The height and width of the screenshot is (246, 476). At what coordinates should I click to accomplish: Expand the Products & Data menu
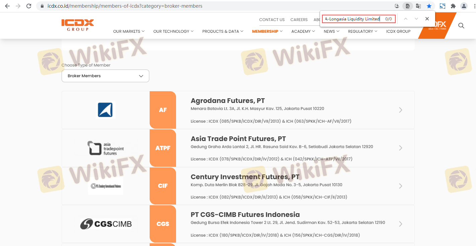(223, 31)
